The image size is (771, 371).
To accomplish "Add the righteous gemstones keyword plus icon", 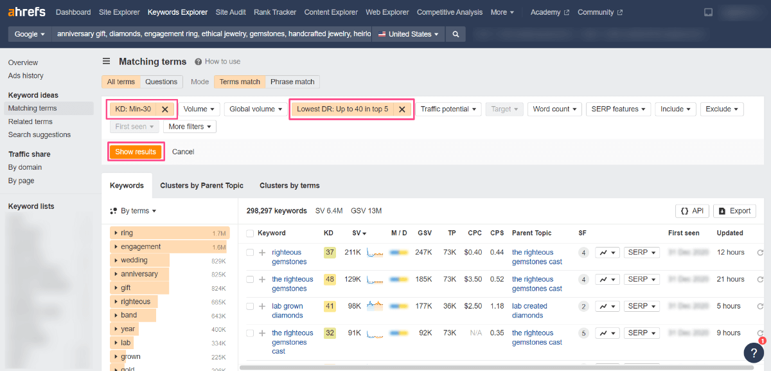I will coord(262,280).
